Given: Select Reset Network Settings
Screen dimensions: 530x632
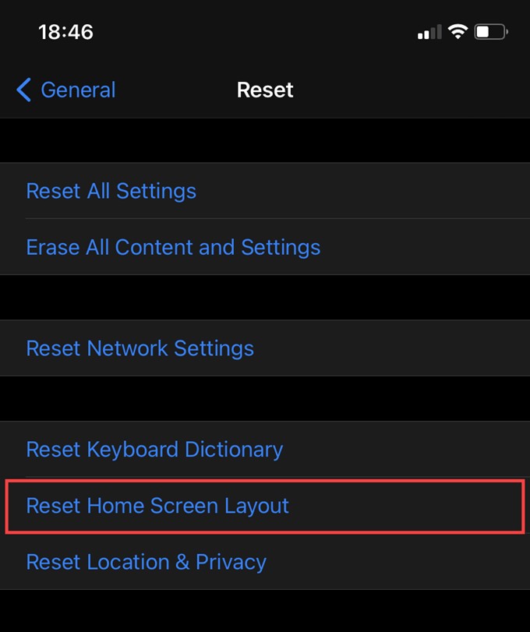Looking at the screenshot, I should [140, 348].
